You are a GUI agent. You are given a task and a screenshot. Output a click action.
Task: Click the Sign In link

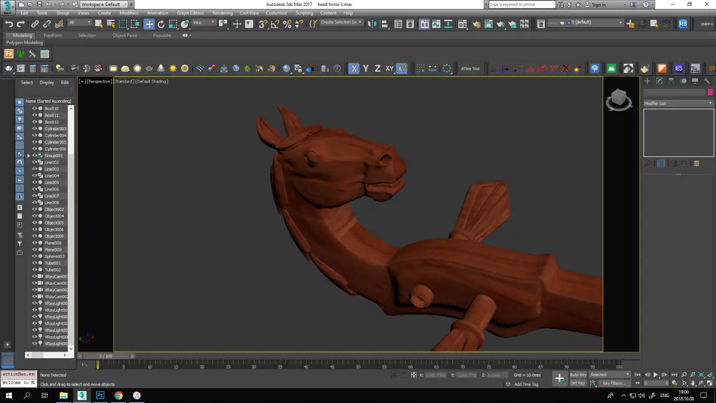[x=598, y=5]
